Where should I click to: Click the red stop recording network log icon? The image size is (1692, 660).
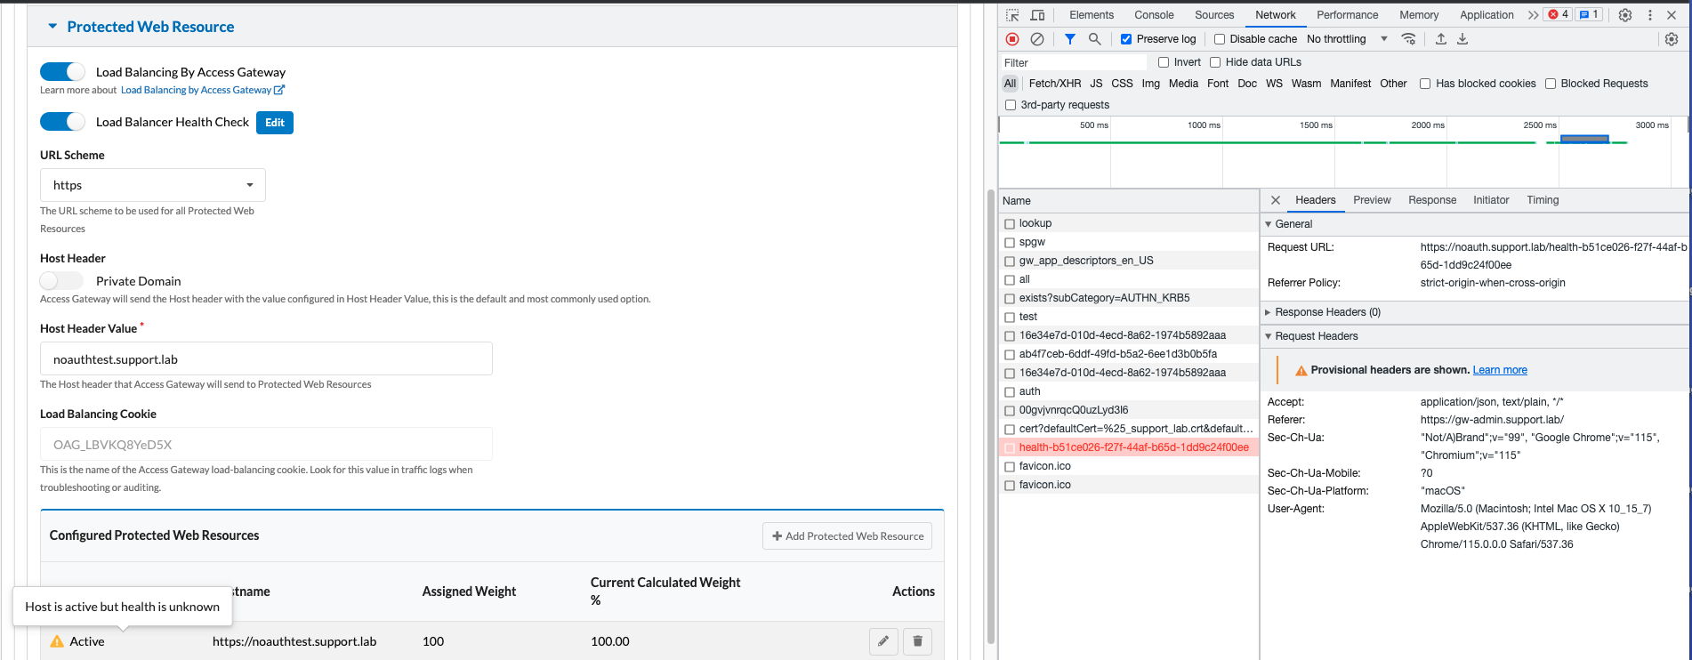click(1012, 39)
